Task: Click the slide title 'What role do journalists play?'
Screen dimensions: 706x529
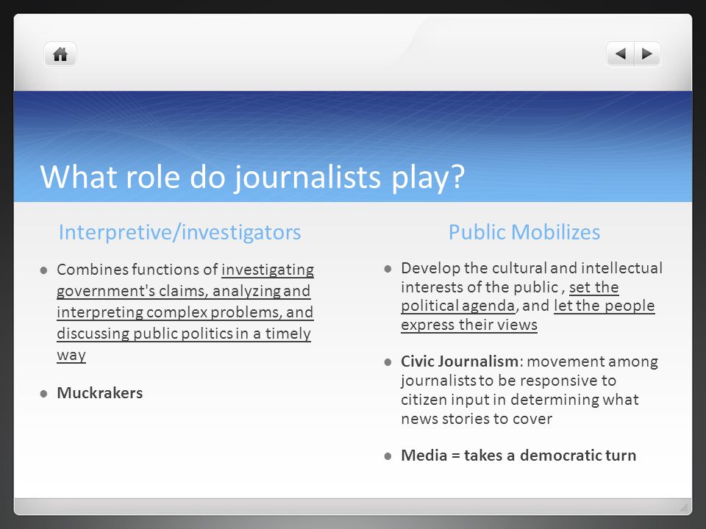Action: [x=252, y=176]
